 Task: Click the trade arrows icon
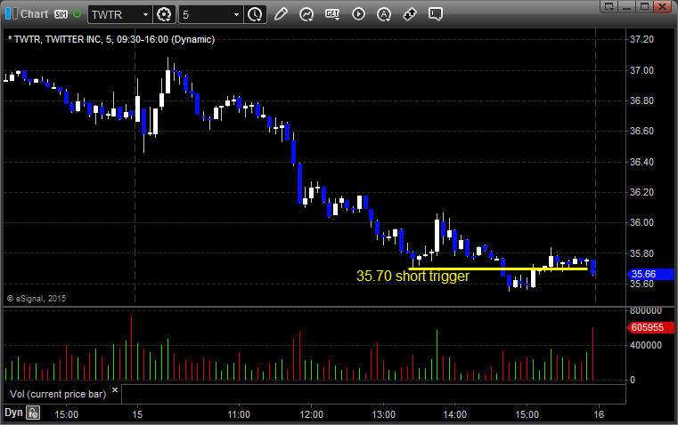[409, 14]
